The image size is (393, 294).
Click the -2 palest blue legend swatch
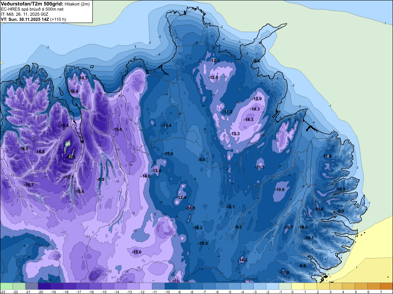[272, 286]
